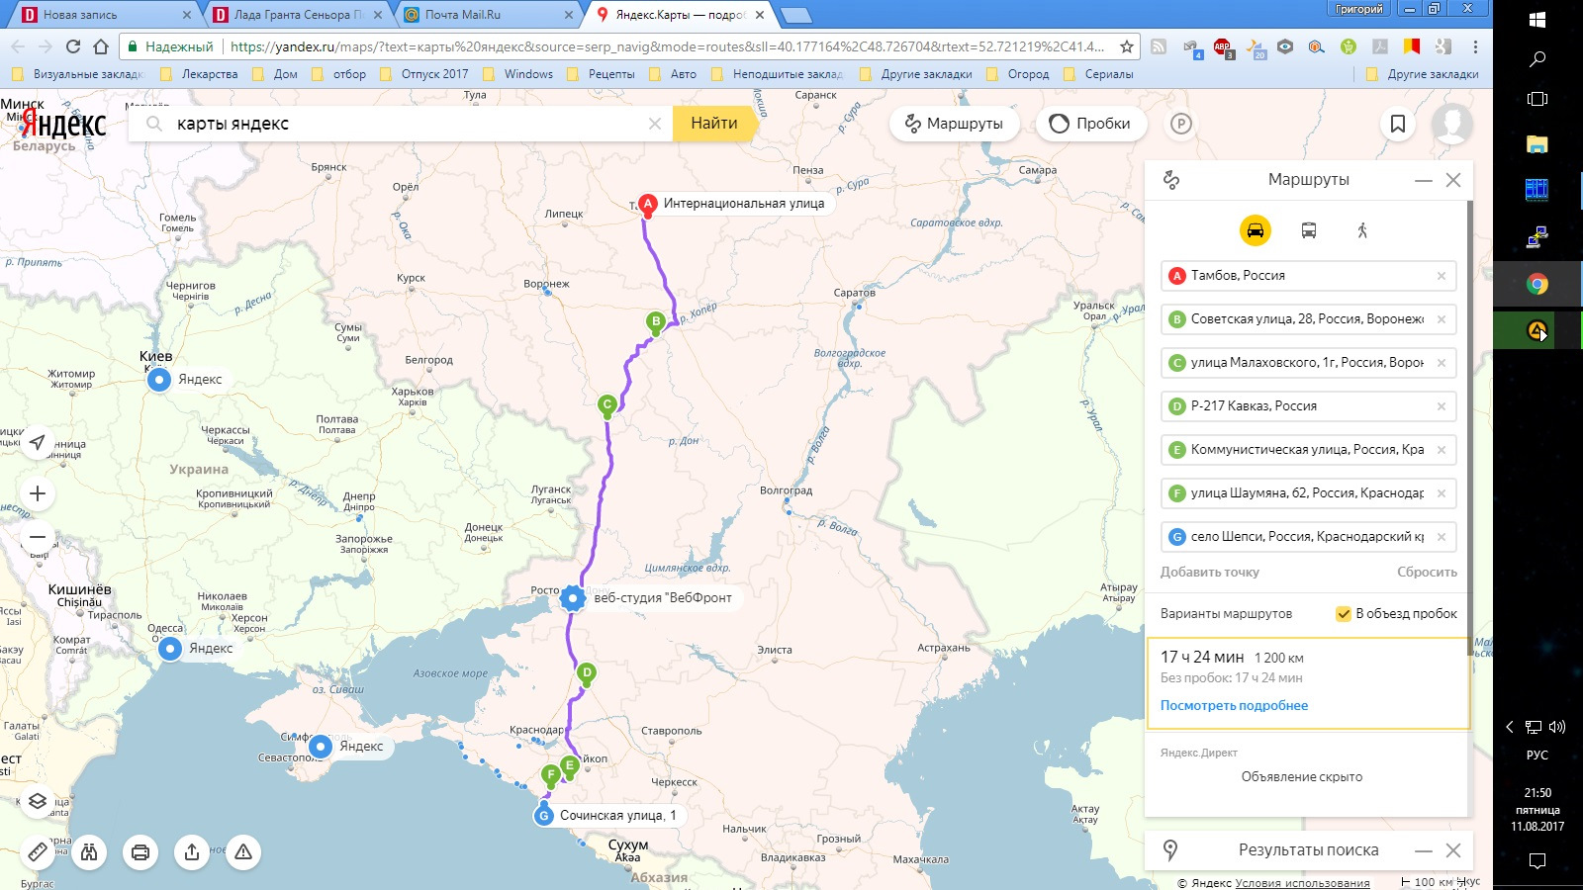Screen dimensions: 1583x890
Task: Remove the улица Малаховского waypoint
Action: coord(1442,363)
